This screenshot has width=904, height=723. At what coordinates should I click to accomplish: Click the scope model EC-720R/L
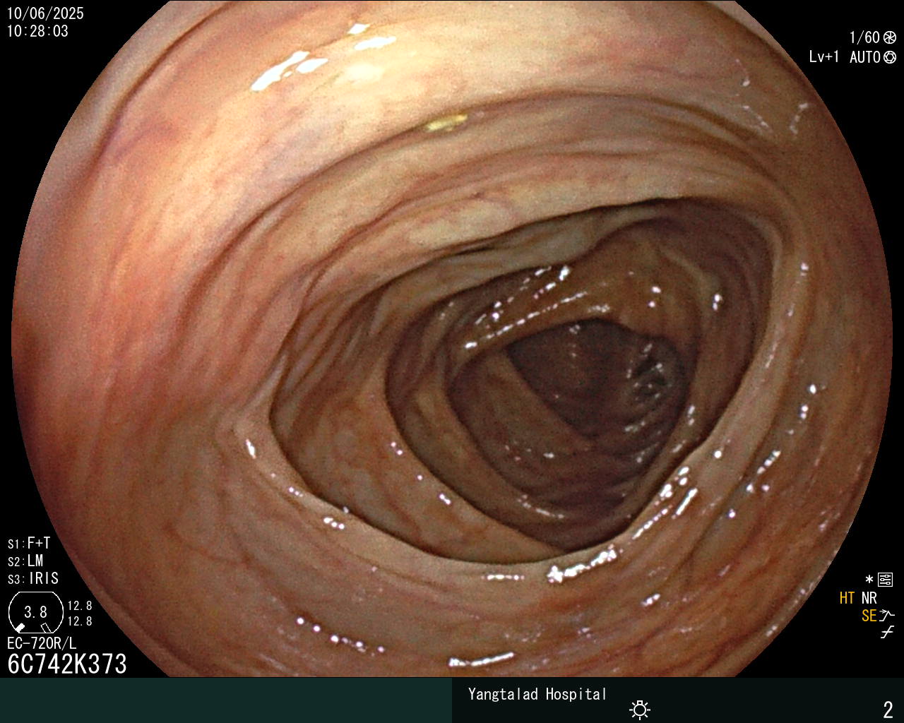(x=42, y=643)
